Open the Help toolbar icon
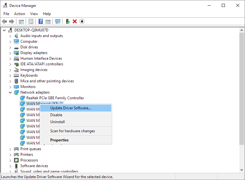 (41, 21)
